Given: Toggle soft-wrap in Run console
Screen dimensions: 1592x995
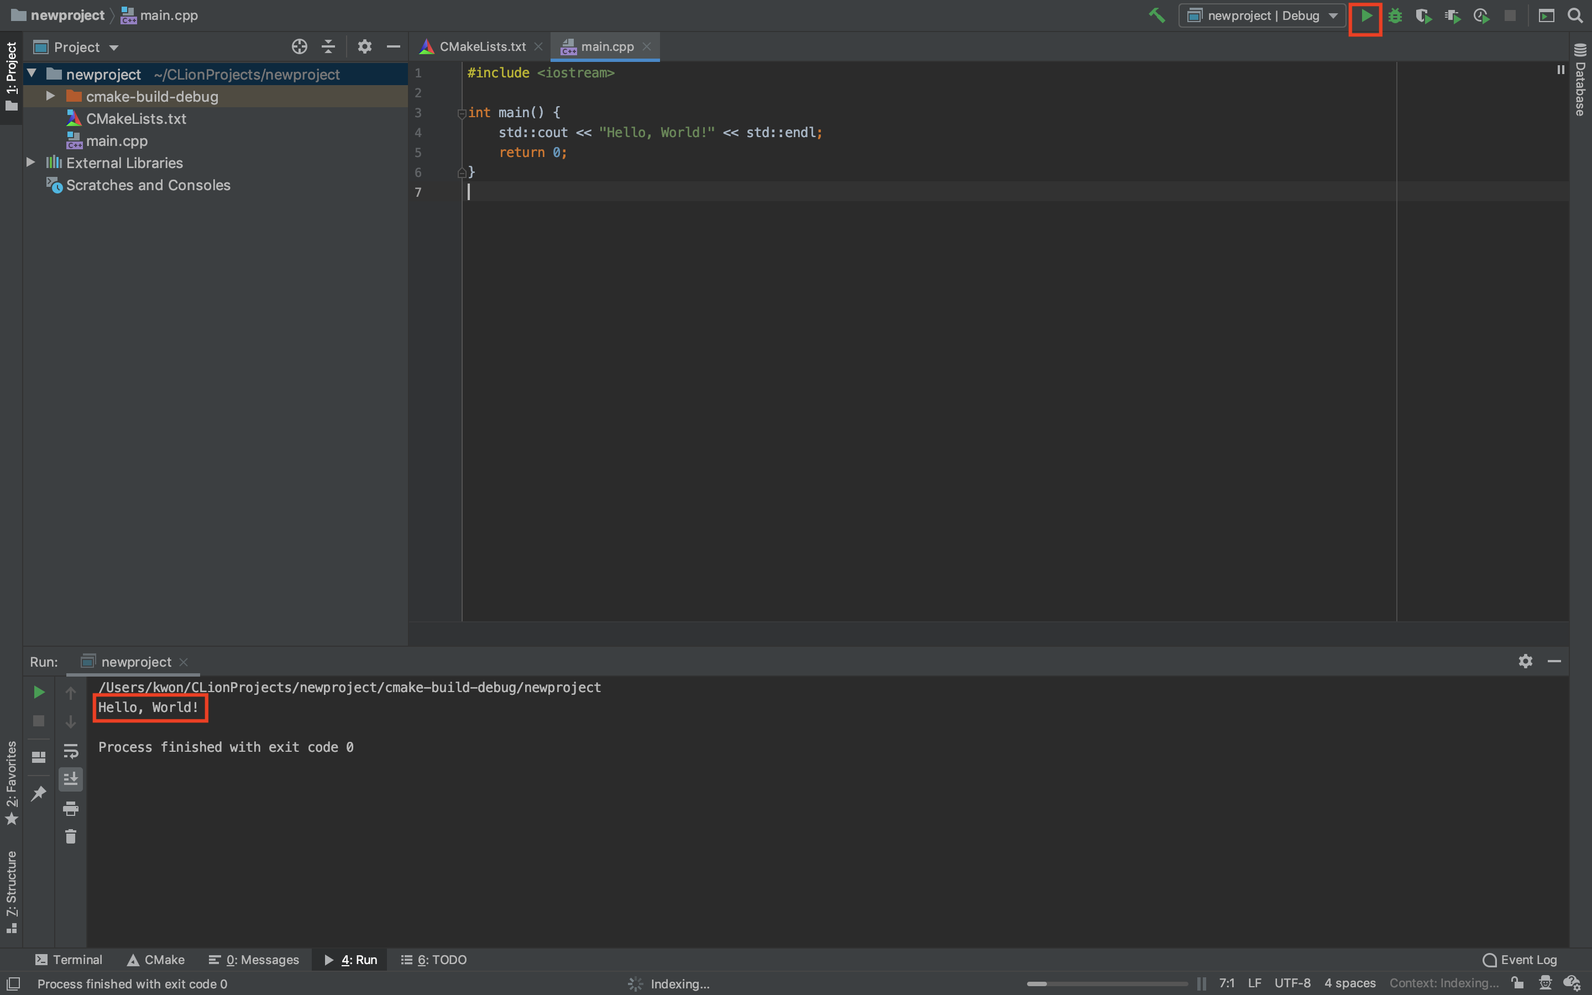Looking at the screenshot, I should coord(70,751).
